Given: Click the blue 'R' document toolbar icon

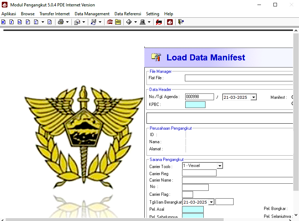Looking at the screenshot, I should click(4, 22).
